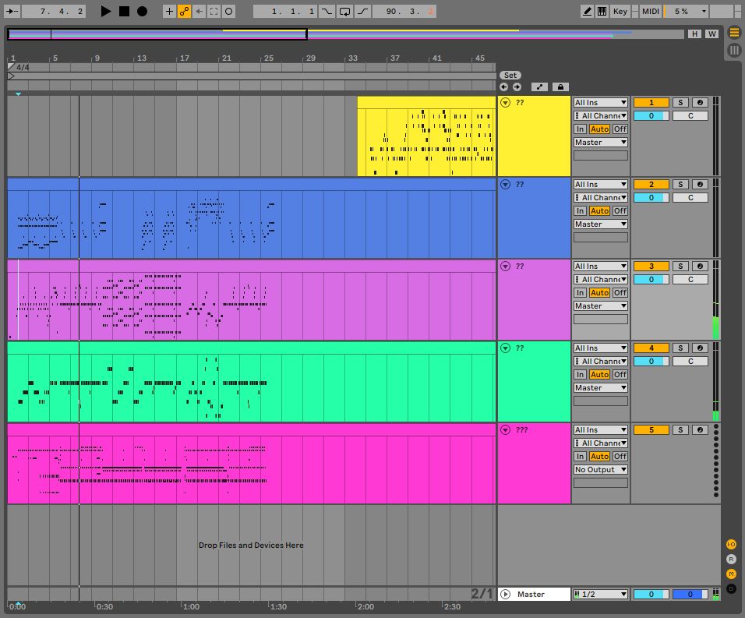This screenshot has width=745, height=618.
Task: Toggle the Lock Envelopes padlock icon
Action: coord(560,87)
